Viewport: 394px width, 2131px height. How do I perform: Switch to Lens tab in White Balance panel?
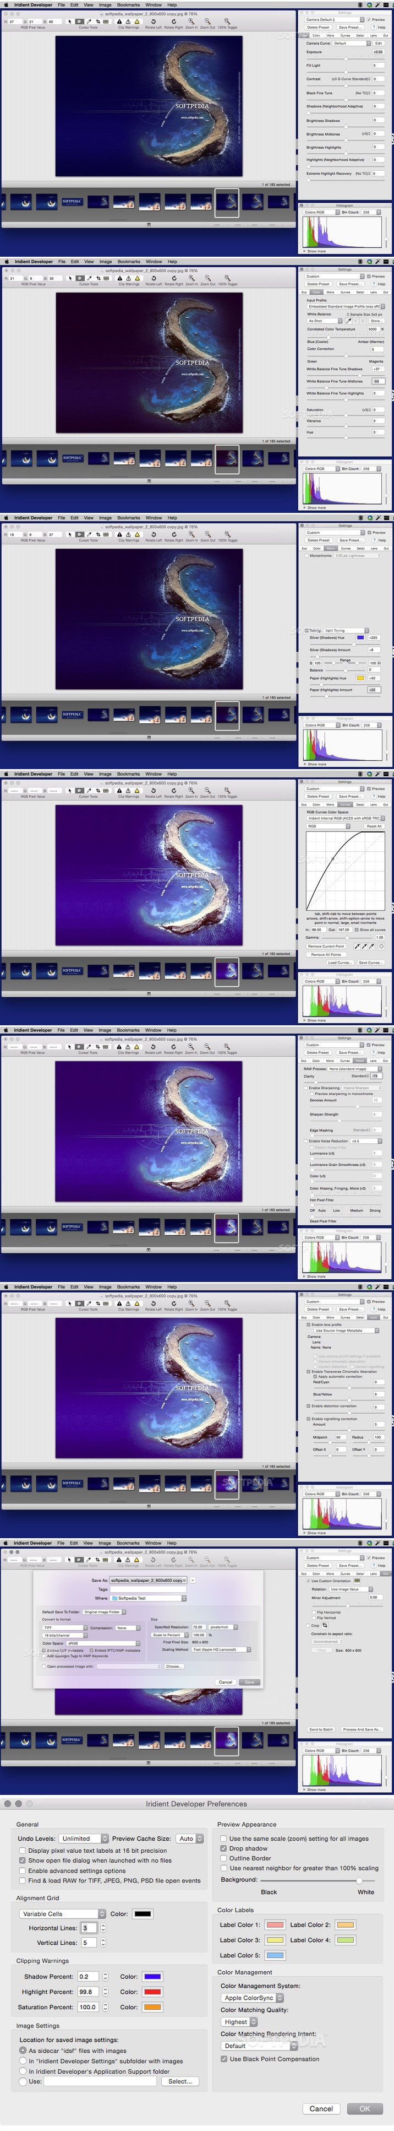373,292
